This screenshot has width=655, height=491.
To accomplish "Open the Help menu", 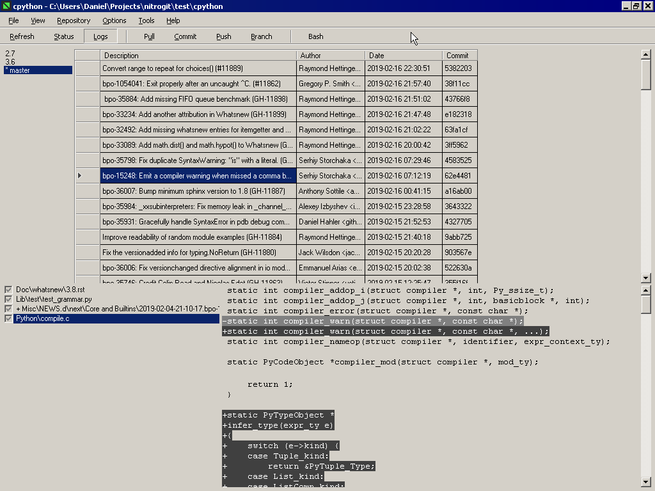I will tap(173, 20).
